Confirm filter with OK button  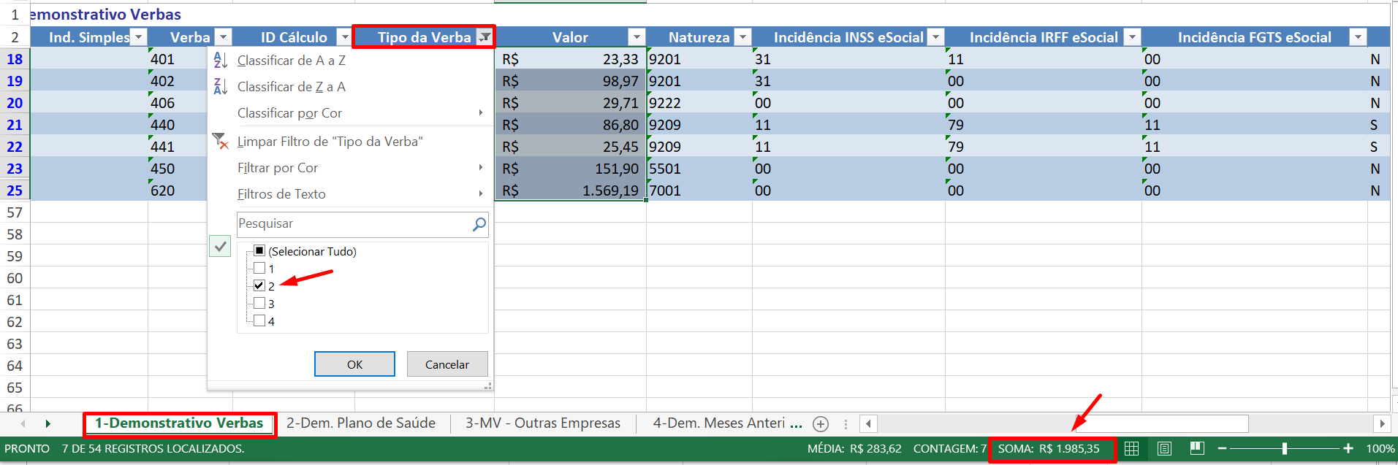pyautogui.click(x=354, y=364)
